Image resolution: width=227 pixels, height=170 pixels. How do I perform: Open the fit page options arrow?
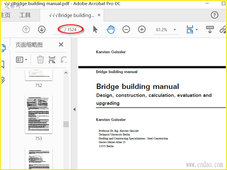[x=197, y=30]
